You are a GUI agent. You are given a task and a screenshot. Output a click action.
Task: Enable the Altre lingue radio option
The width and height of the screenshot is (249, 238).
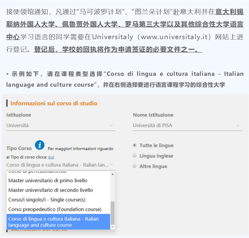(x=135, y=166)
